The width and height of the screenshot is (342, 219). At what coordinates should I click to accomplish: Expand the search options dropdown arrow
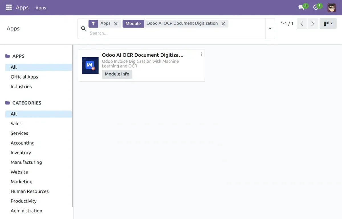pyautogui.click(x=270, y=28)
